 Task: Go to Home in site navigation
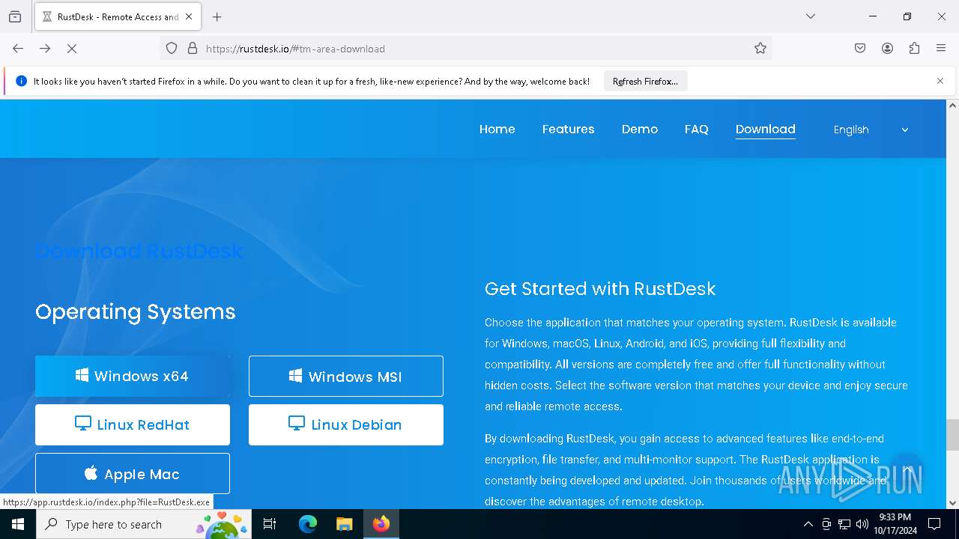pos(497,130)
